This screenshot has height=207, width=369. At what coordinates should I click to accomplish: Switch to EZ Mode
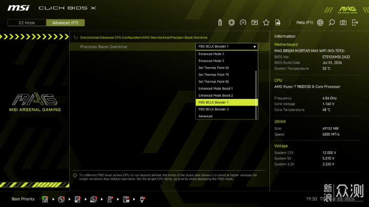click(27, 23)
